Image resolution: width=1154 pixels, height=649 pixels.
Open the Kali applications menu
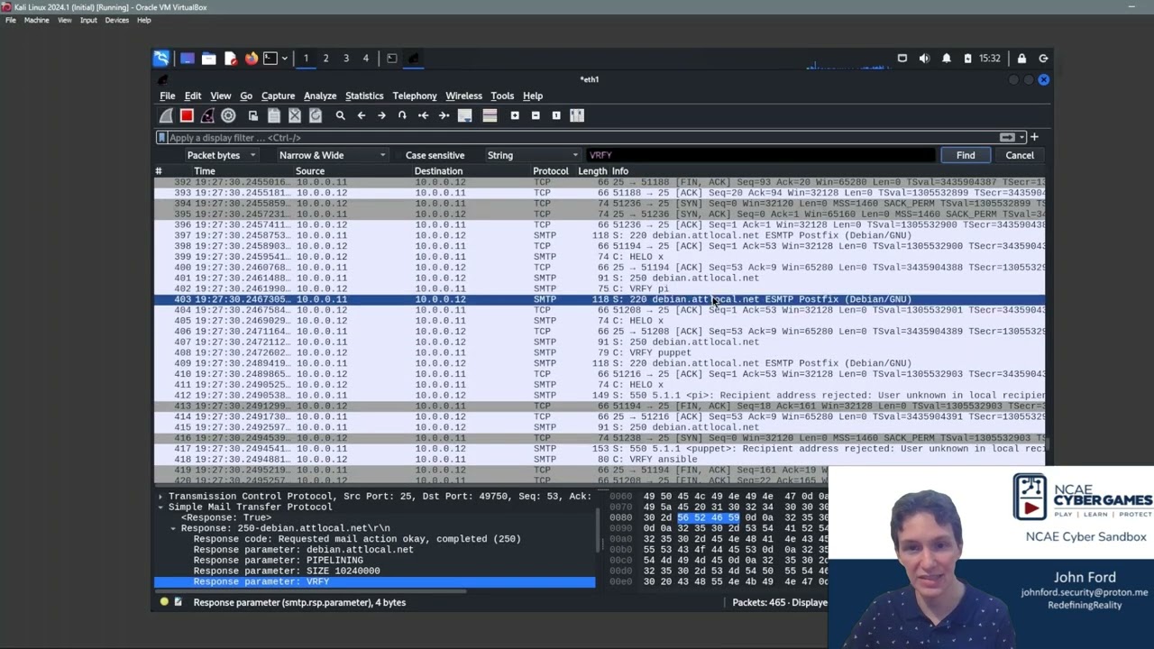[x=161, y=59]
